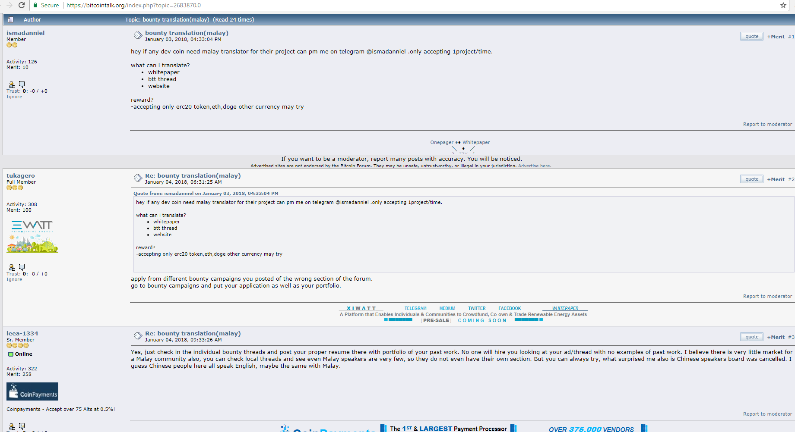The width and height of the screenshot is (795, 432).
Task: Give +Merit to post #2
Action: click(x=776, y=179)
